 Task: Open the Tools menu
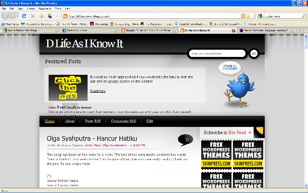coord(58,9)
